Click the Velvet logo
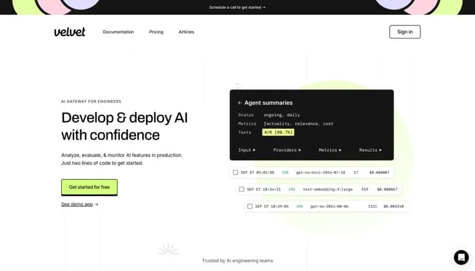 69,32
